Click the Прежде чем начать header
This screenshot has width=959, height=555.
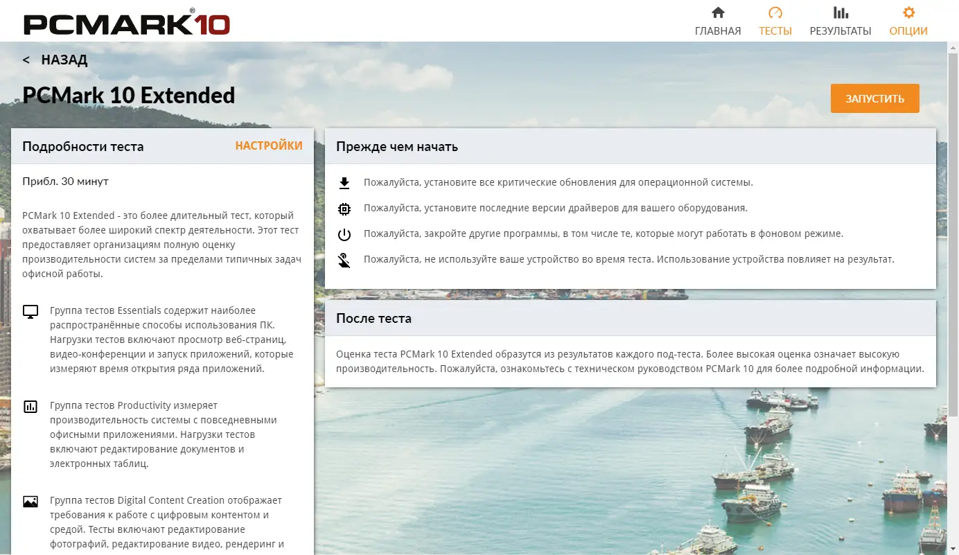click(x=631, y=146)
